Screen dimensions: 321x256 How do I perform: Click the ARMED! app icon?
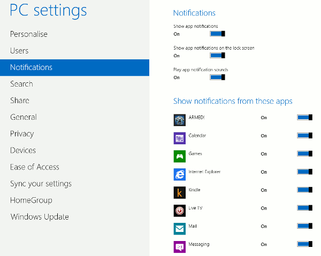pyautogui.click(x=180, y=120)
